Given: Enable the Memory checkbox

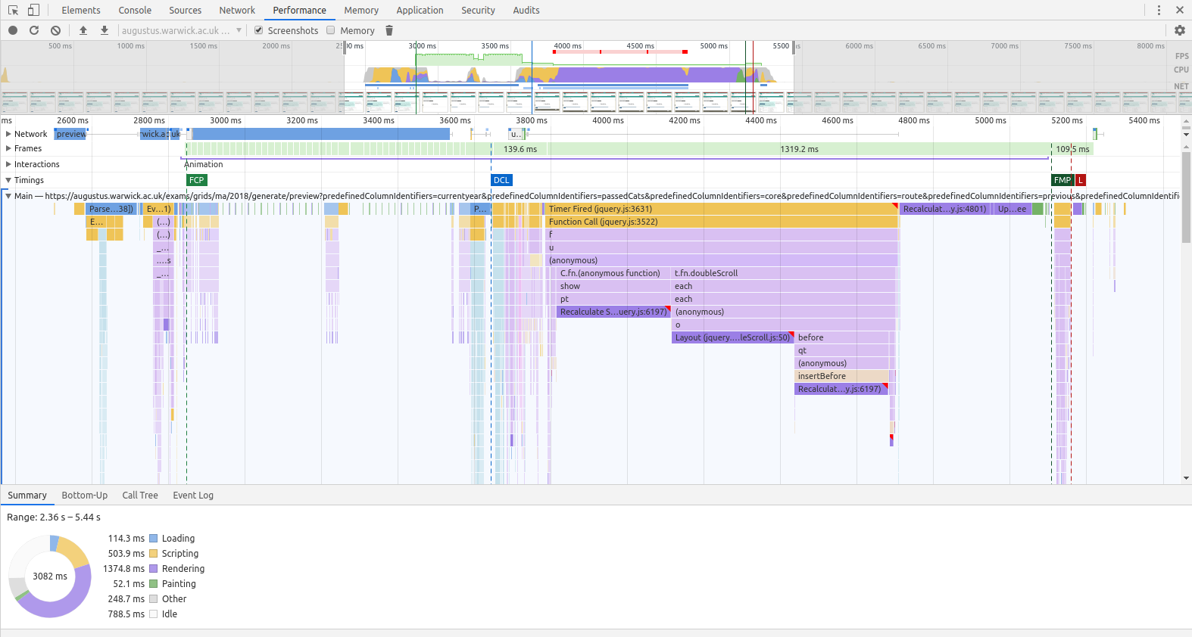Looking at the screenshot, I should [331, 30].
